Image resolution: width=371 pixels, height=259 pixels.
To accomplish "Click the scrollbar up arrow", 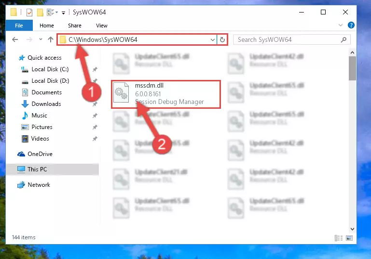I will click(x=352, y=53).
